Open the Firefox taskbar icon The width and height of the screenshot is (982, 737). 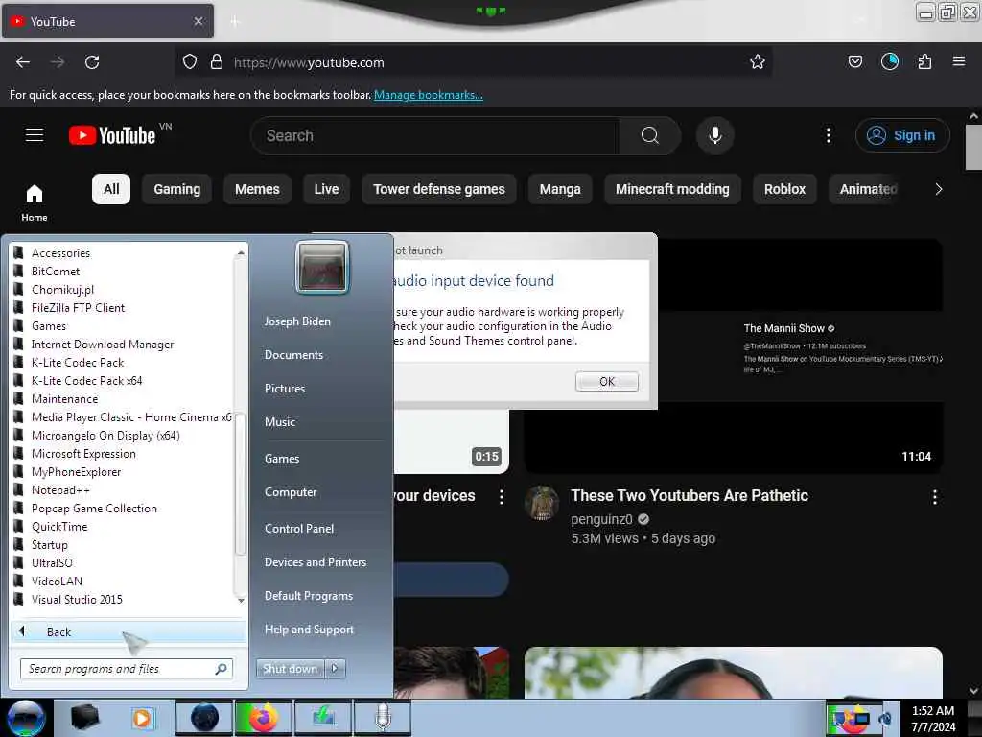coord(264,718)
